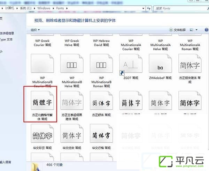
Task: Expand the arrow after Windows breadcrumb
Action: (x=53, y=8)
